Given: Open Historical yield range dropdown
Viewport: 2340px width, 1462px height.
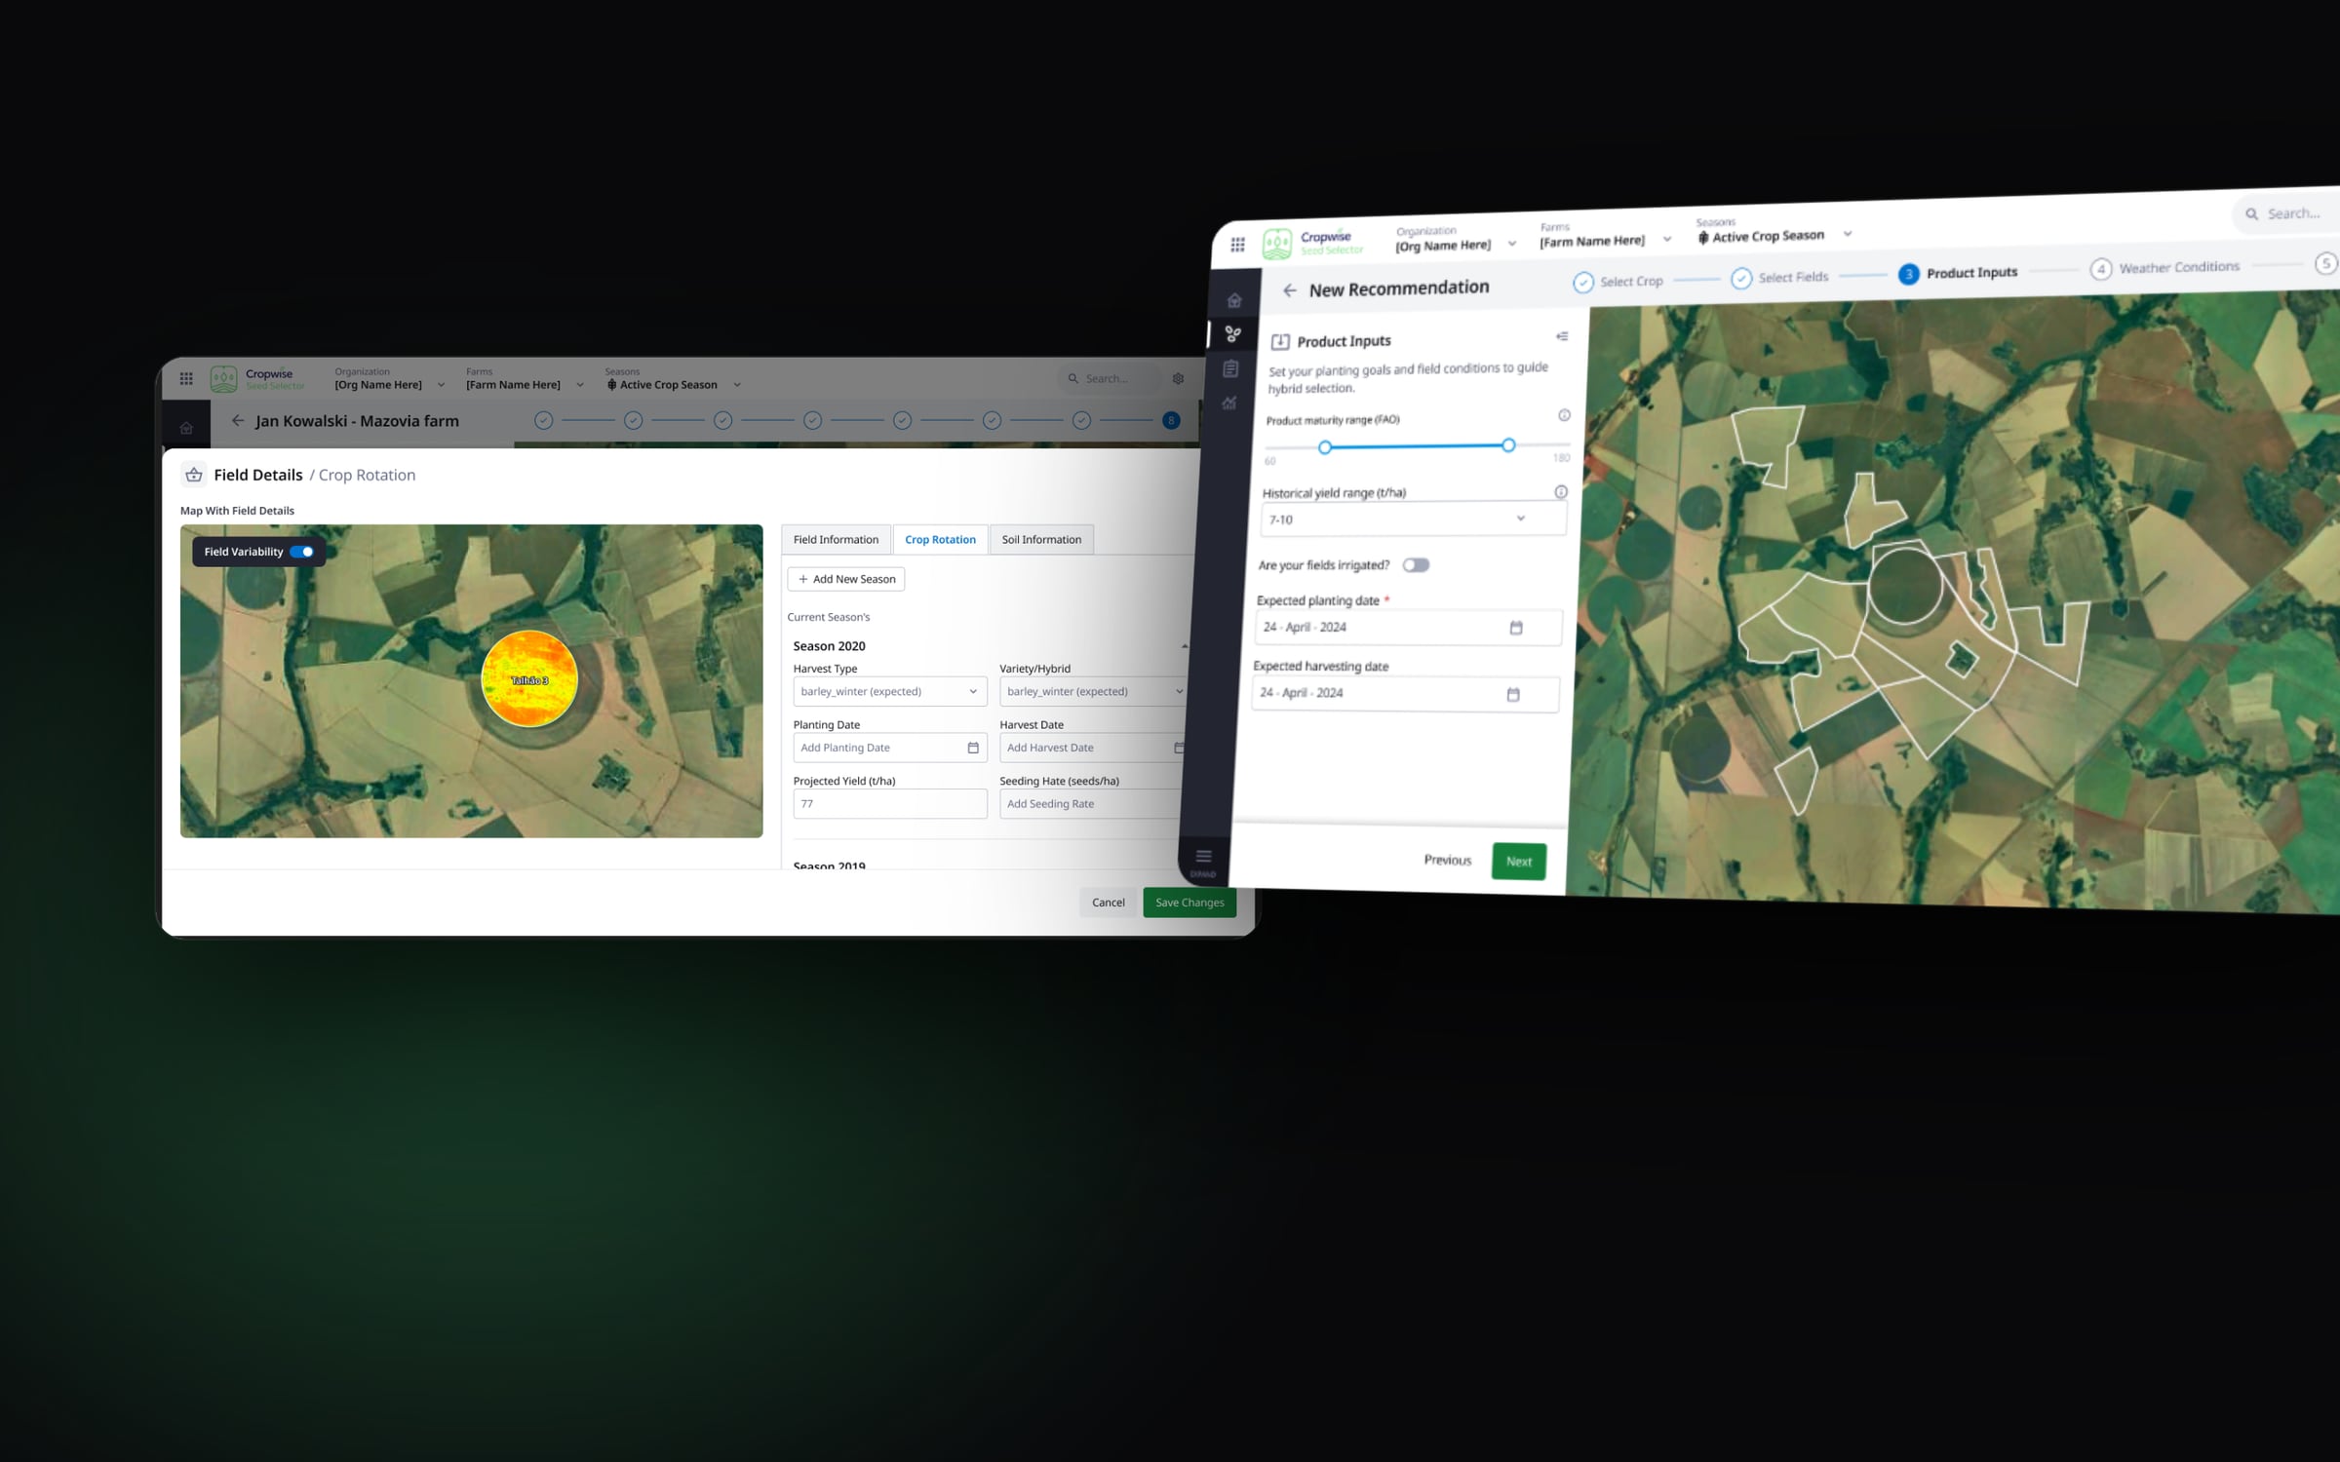Looking at the screenshot, I should (x=1414, y=519).
